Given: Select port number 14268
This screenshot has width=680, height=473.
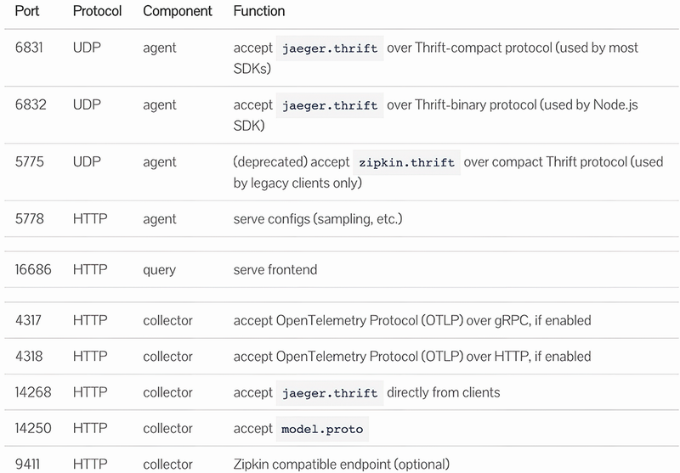Looking at the screenshot, I should pyautogui.click(x=33, y=392).
